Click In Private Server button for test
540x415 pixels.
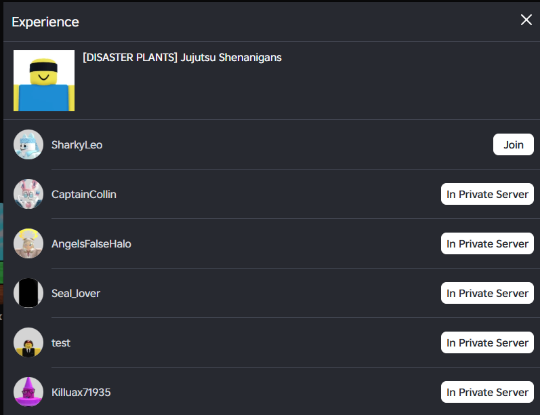pyautogui.click(x=487, y=342)
